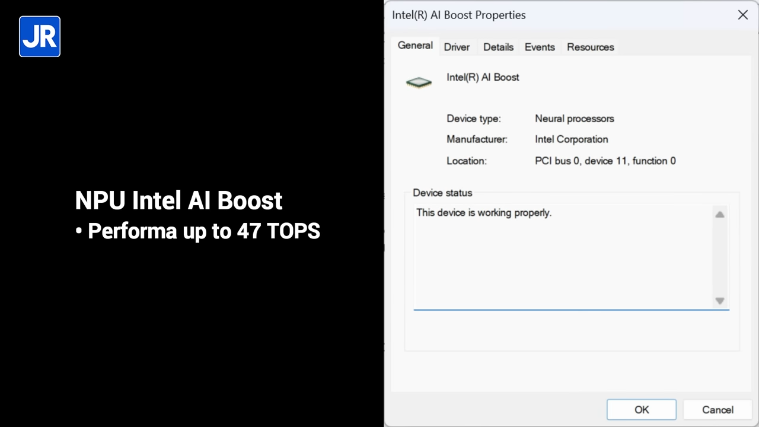Switch to the Events tab

click(x=539, y=47)
